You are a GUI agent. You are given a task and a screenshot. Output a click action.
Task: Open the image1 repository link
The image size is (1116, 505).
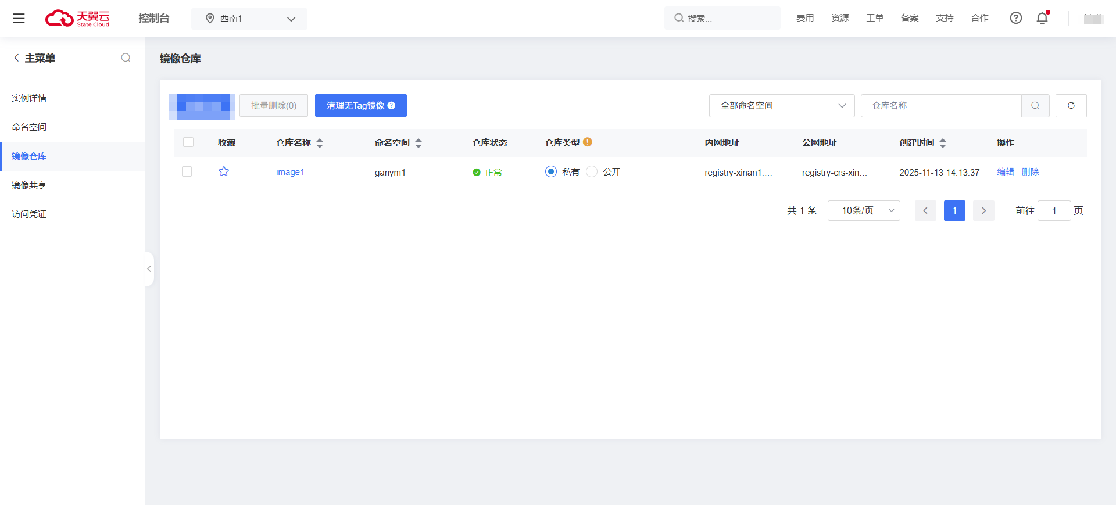pos(290,172)
